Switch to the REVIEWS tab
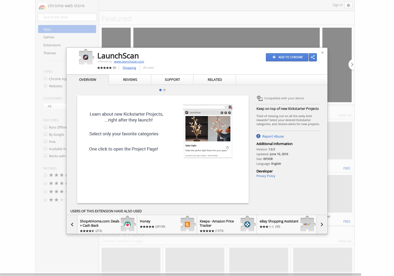Image resolution: width=394 pixels, height=276 pixels. click(x=130, y=80)
